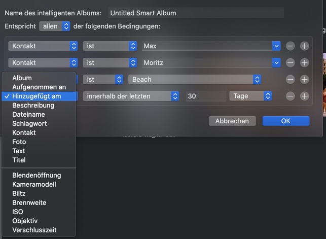326x239 pixels.
Task: Click the number of days field showing 30
Action: pyautogui.click(x=205, y=96)
